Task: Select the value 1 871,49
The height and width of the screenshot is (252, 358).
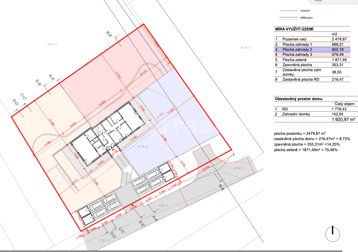Action: 339,60
